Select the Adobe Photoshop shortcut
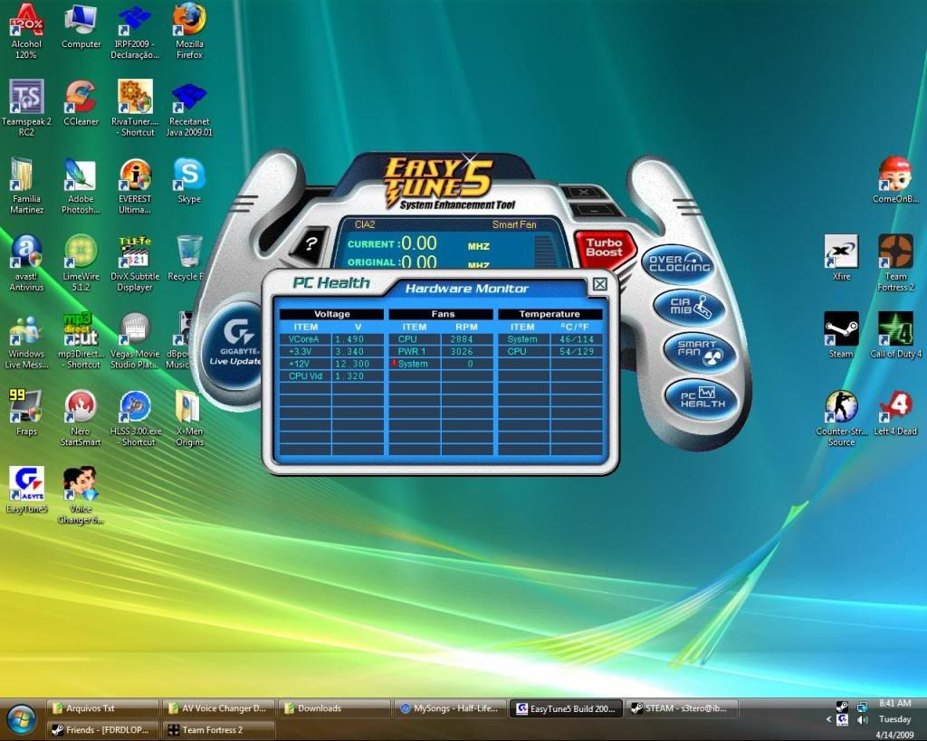 [81, 185]
